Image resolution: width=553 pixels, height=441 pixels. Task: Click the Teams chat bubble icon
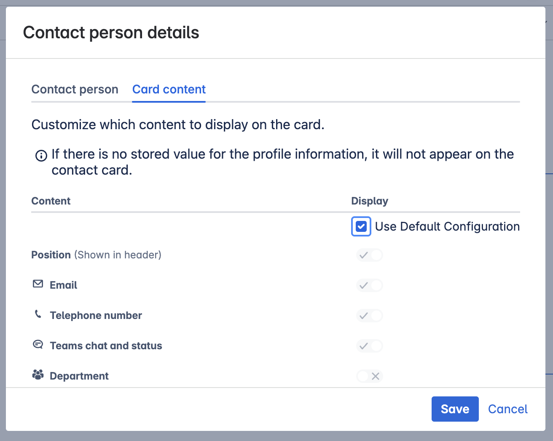(38, 345)
